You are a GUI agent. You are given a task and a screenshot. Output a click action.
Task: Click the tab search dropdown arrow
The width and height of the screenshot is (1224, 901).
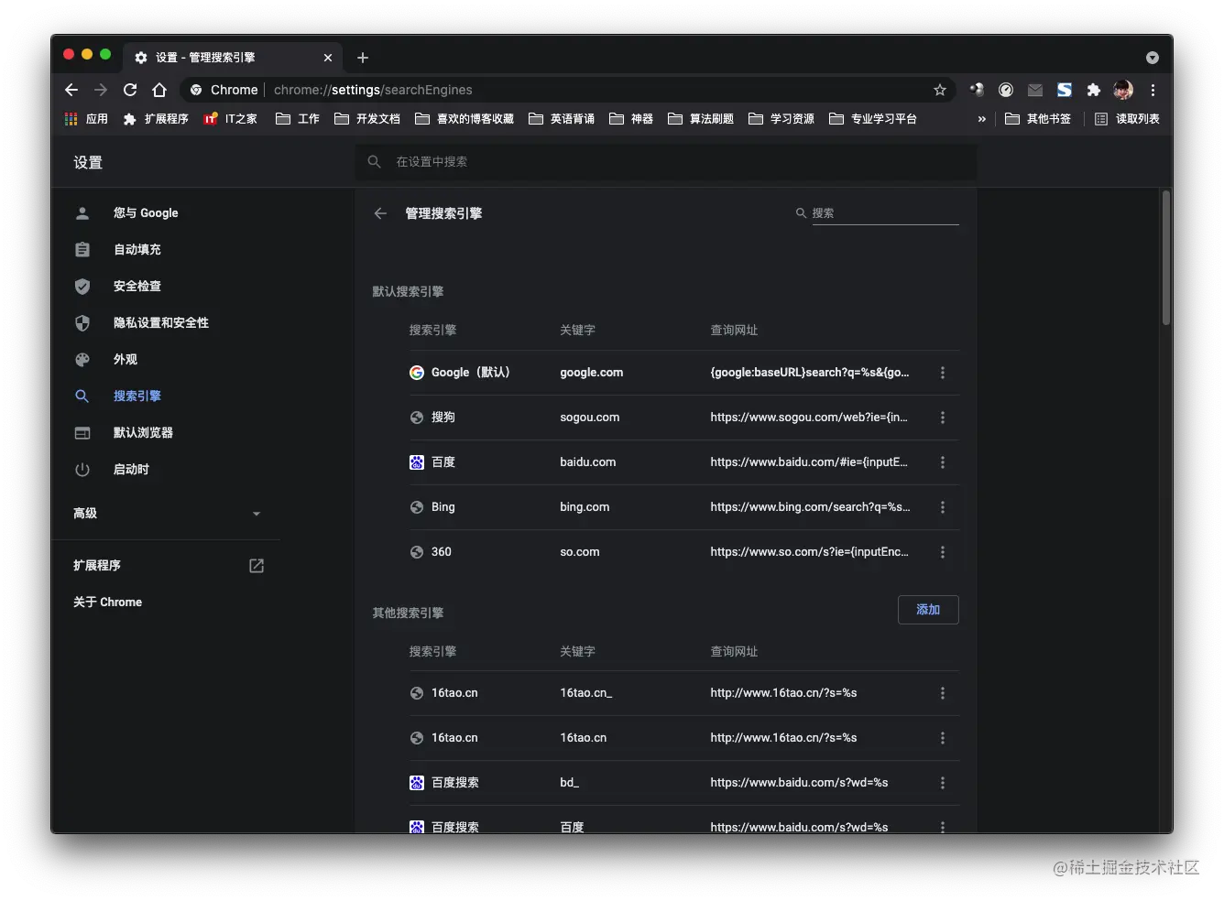pyautogui.click(x=1153, y=58)
